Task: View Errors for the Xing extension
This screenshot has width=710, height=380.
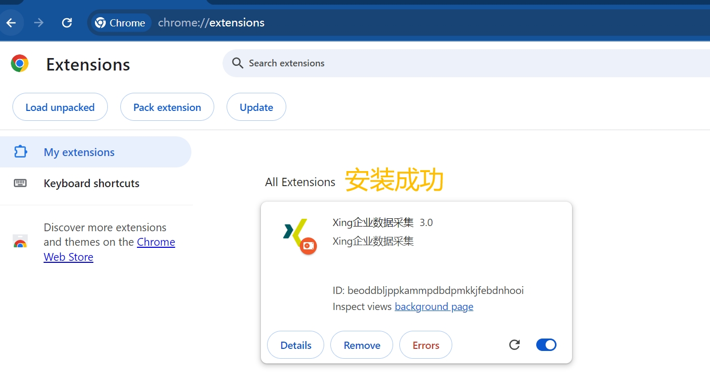Action: (x=426, y=345)
